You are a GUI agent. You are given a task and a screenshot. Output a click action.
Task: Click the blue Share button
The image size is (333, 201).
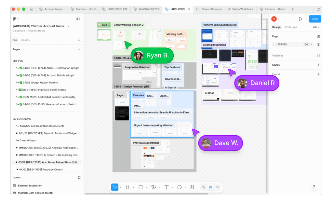coord(315,19)
